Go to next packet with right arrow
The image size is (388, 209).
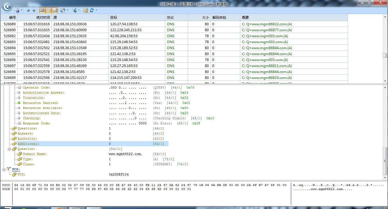coord(34,10)
